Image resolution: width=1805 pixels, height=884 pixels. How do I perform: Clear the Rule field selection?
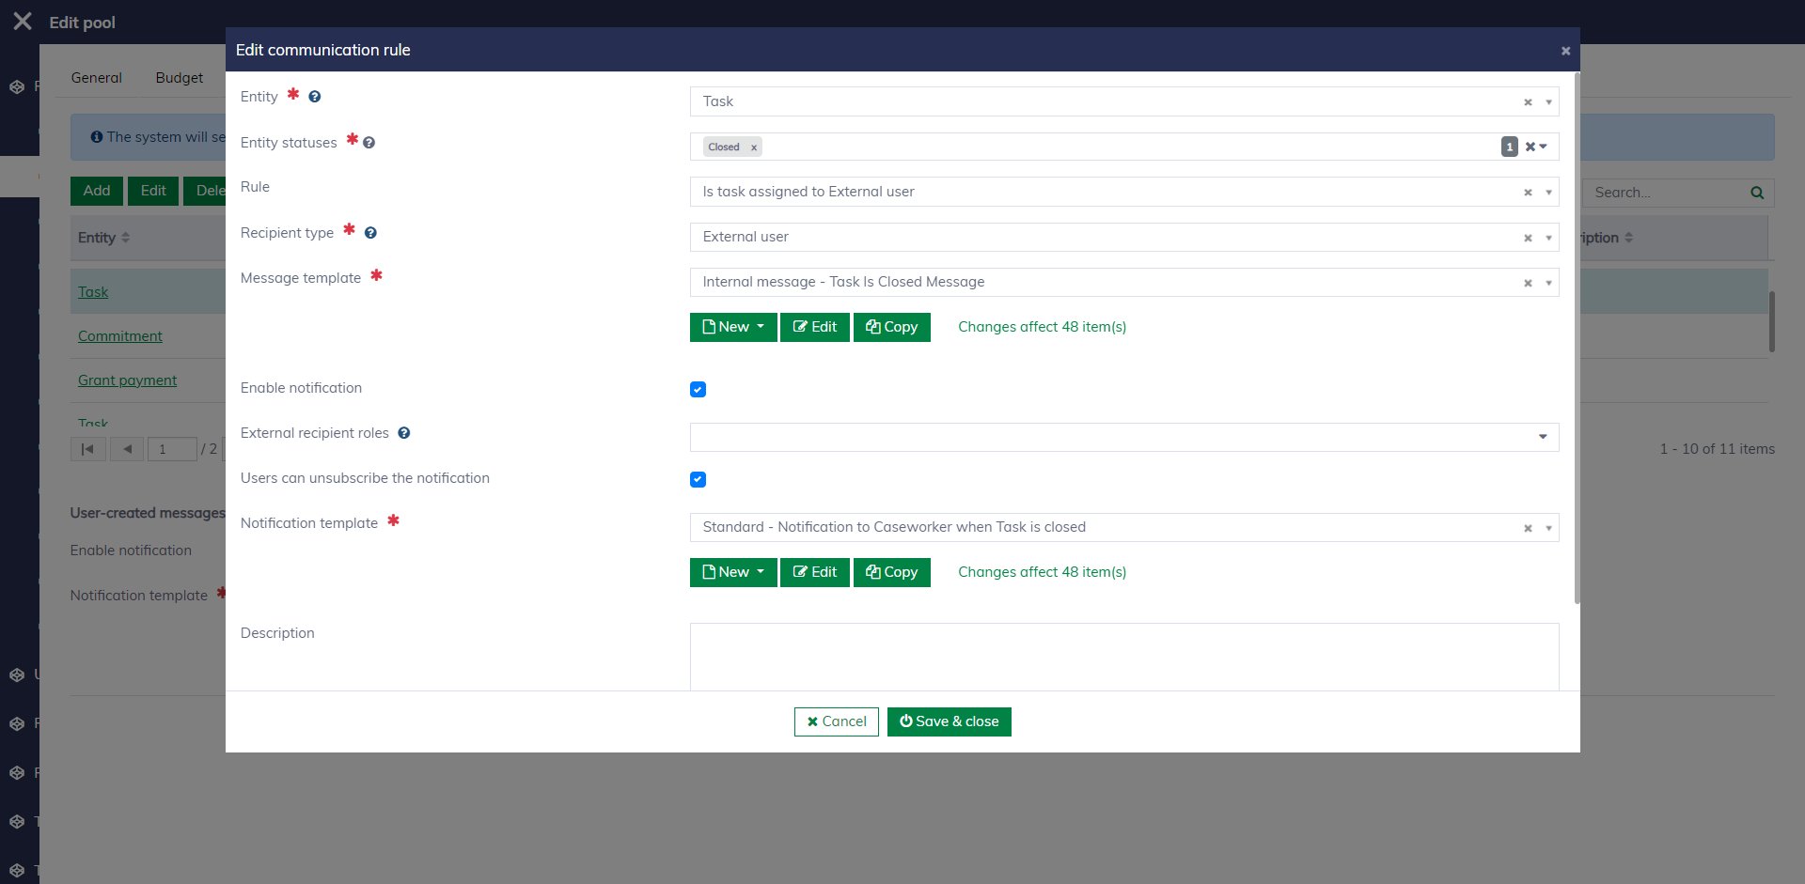[1528, 193]
